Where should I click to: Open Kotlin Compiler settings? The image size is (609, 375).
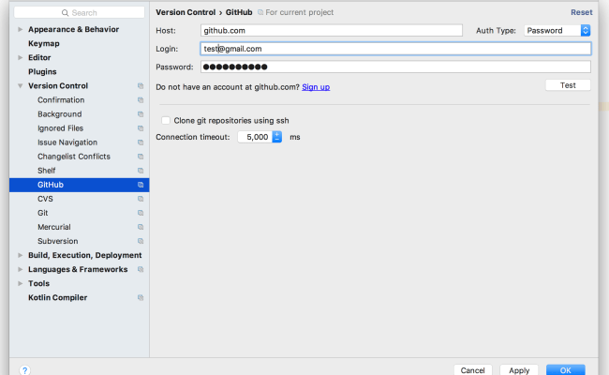pyautogui.click(x=57, y=298)
